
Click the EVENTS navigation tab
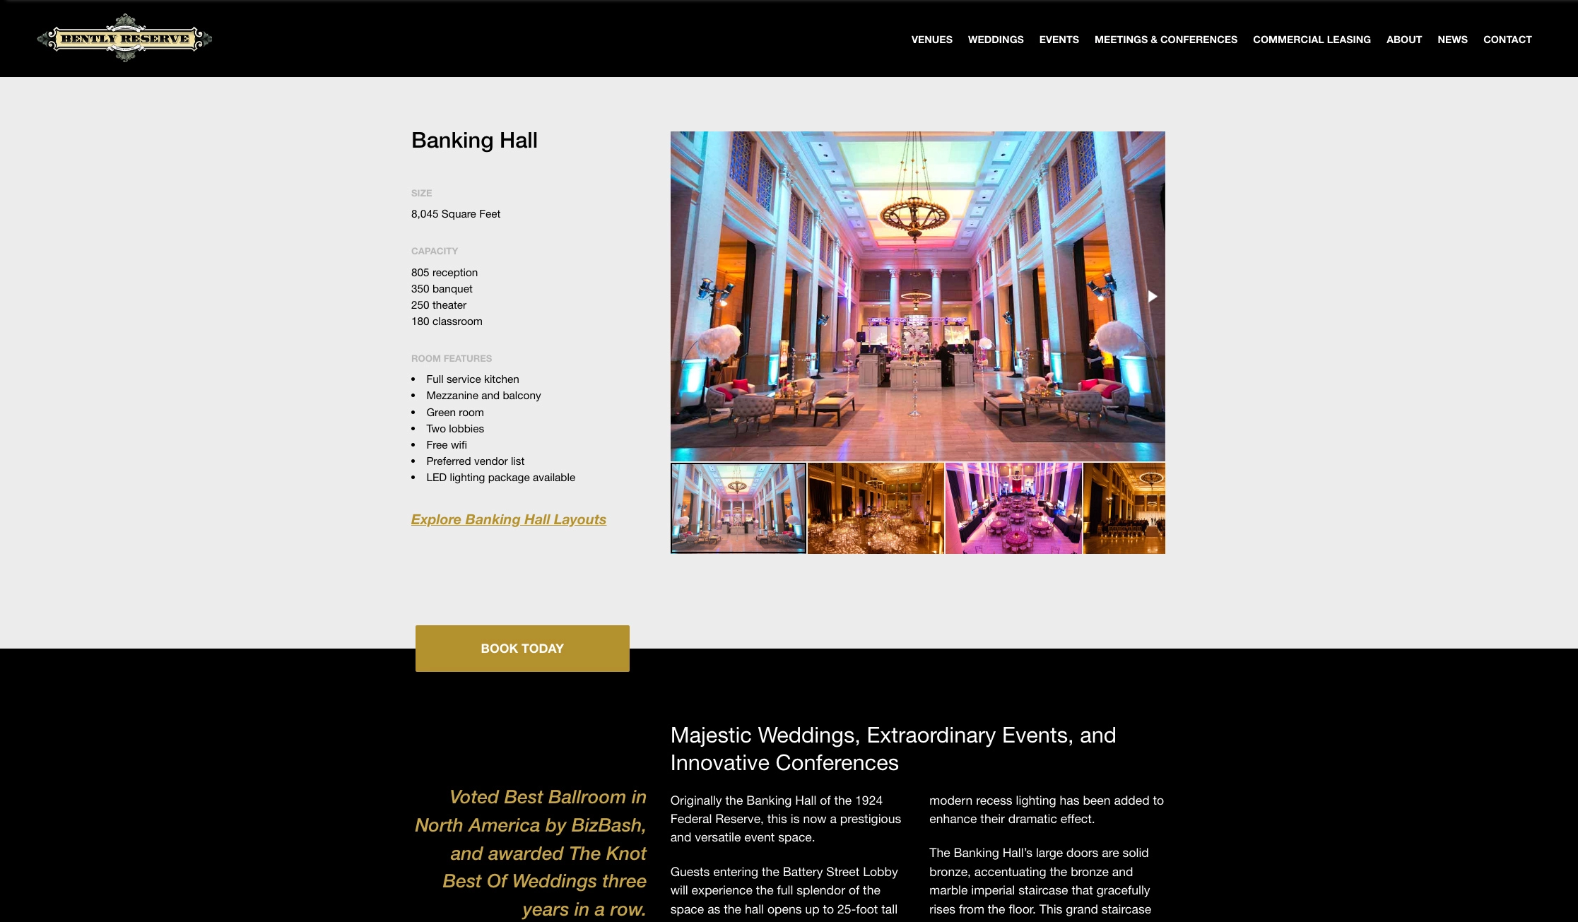pyautogui.click(x=1059, y=40)
